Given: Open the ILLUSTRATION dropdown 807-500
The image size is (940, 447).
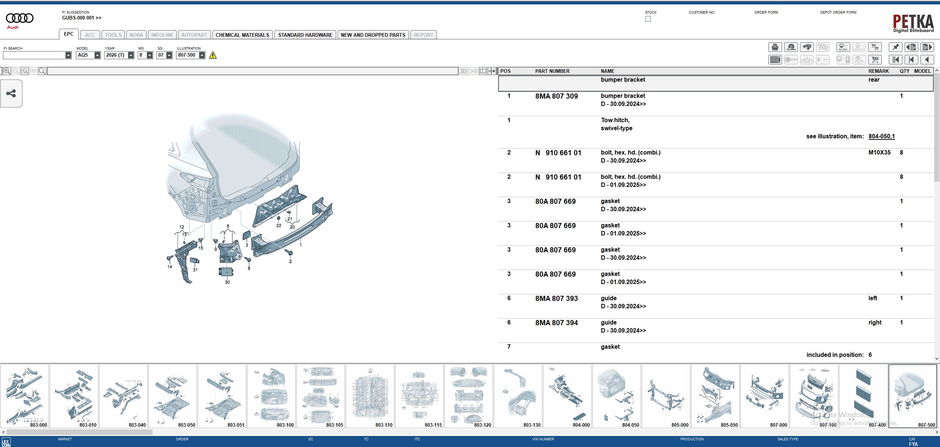Looking at the screenshot, I should (202, 55).
